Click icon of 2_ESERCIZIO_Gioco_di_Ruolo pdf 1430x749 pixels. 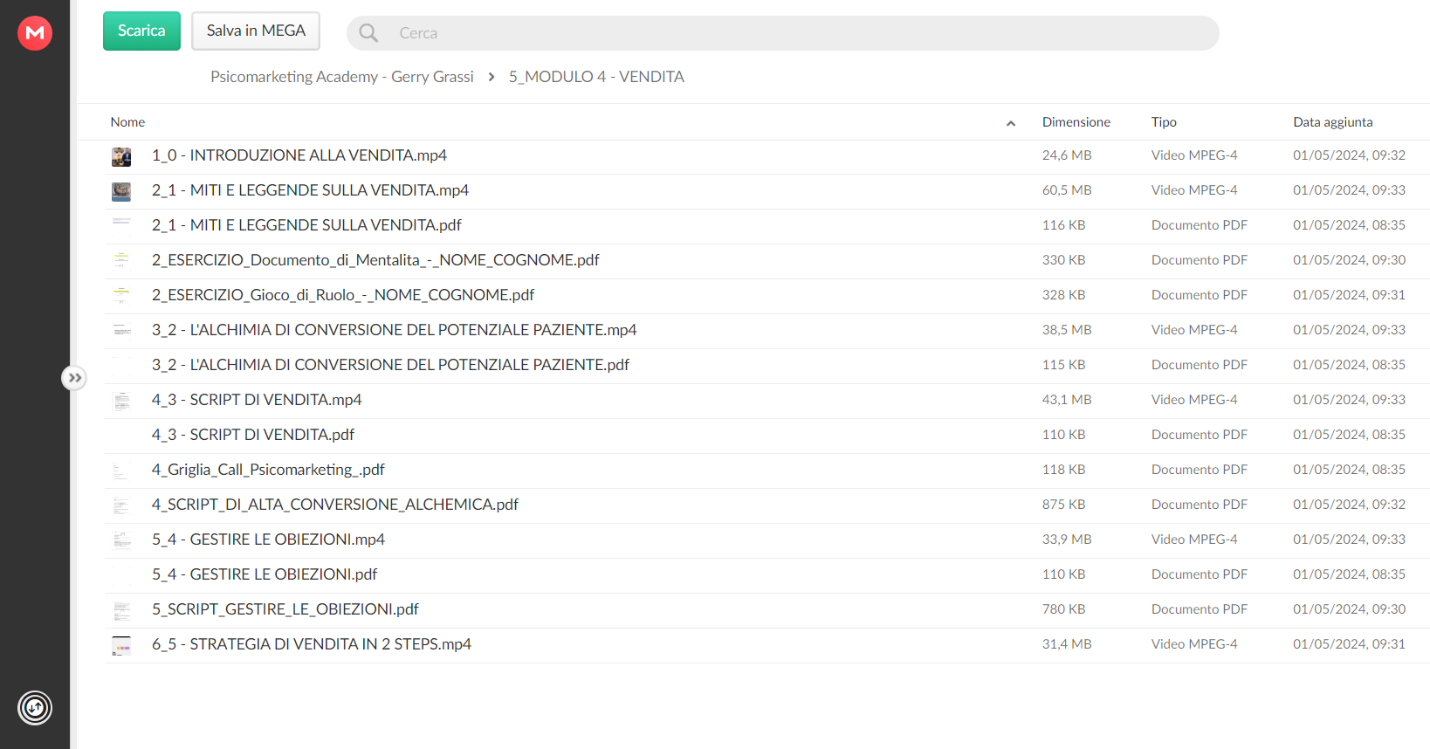pos(121,295)
